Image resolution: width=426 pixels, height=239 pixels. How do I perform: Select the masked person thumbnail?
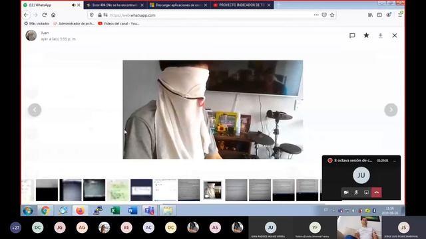(212, 190)
